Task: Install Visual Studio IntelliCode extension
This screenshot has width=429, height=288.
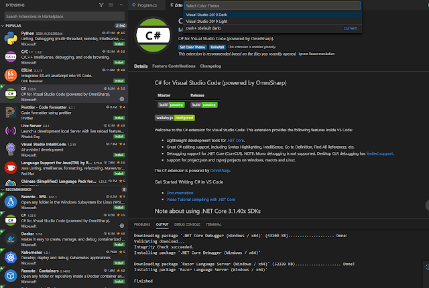Action: pyautogui.click(x=119, y=155)
